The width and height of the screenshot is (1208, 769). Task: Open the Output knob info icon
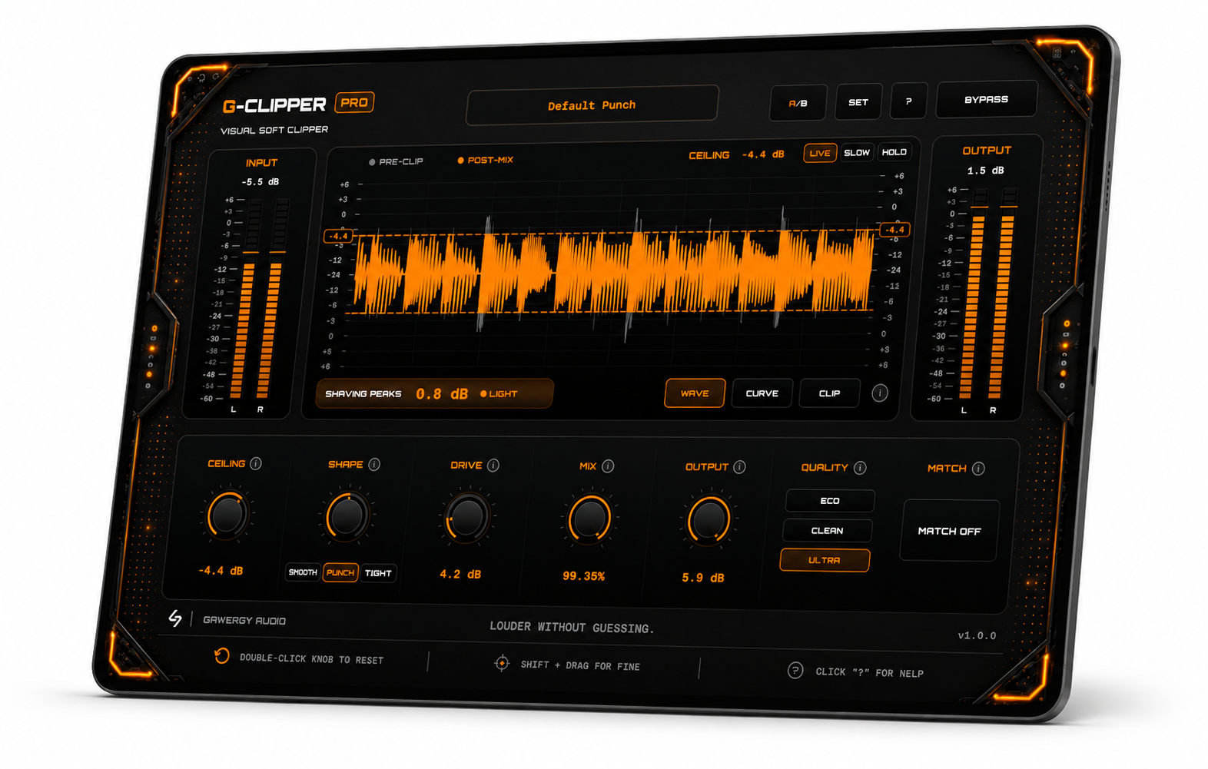pyautogui.click(x=739, y=466)
